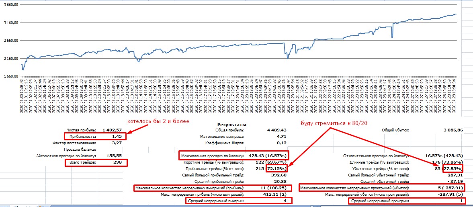The height and width of the screenshot is (207, 473).
Task: Select the value cell 298
Action: click(117, 162)
